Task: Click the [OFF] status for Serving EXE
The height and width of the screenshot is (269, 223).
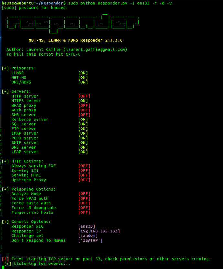Action: pyautogui.click(x=84, y=171)
